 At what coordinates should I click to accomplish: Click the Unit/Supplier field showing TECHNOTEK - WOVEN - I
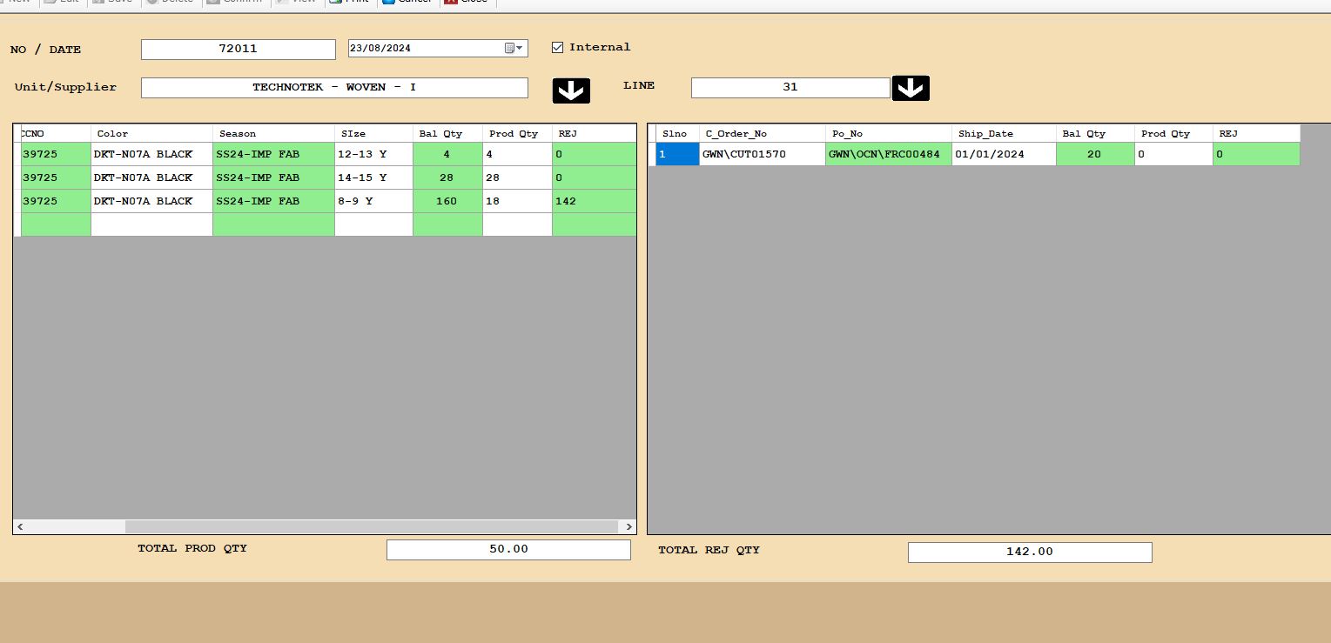point(334,88)
